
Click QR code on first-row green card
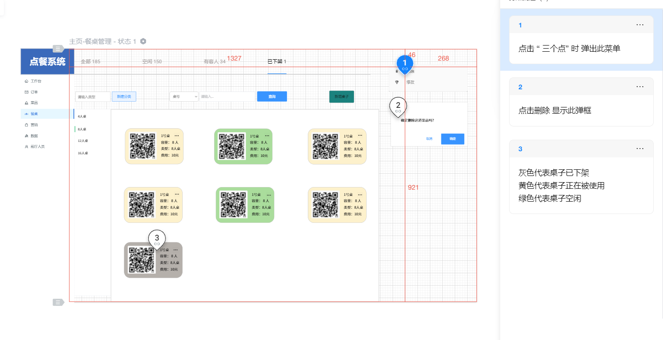pyautogui.click(x=232, y=146)
